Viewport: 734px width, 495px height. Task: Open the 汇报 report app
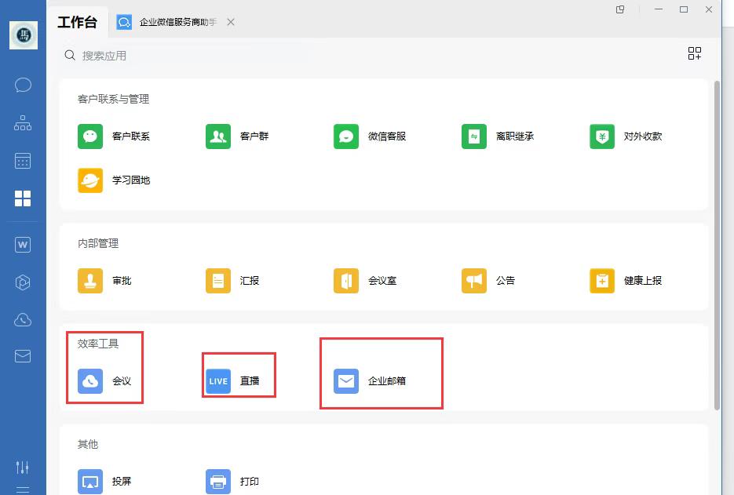tap(218, 280)
